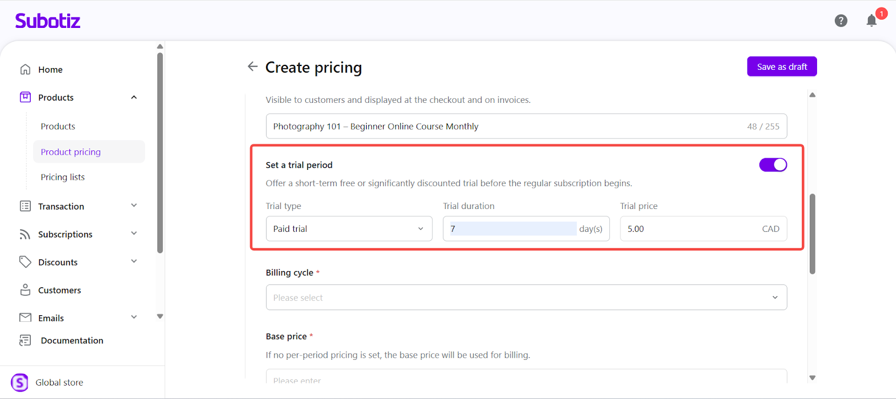Screen dimensions: 896x399
Task: Select Products submenu item under Products
Action: coord(58,126)
